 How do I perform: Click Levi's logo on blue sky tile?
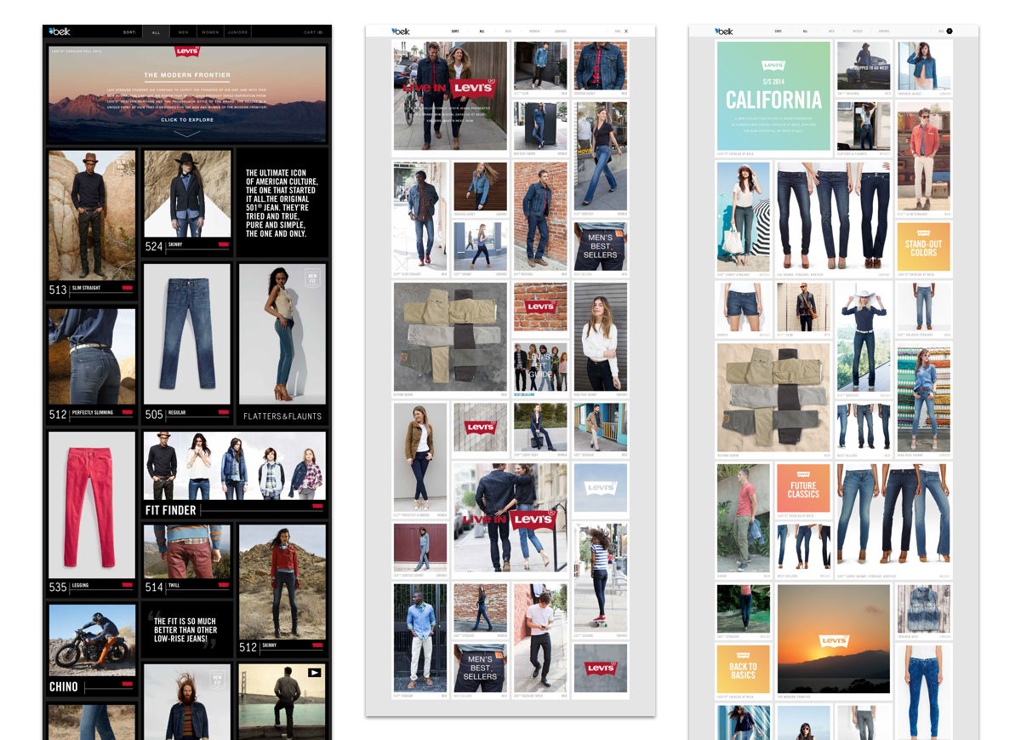coord(601,488)
